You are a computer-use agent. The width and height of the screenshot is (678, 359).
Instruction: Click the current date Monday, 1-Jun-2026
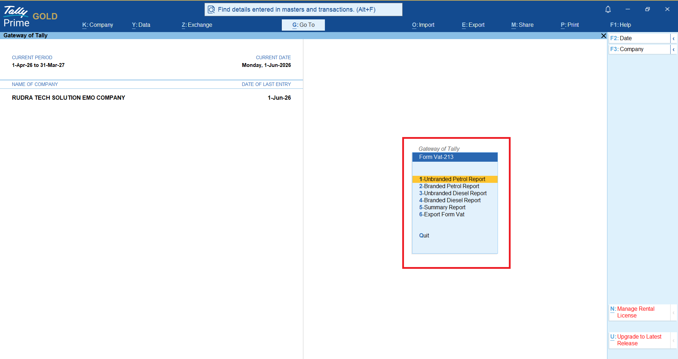coord(266,65)
